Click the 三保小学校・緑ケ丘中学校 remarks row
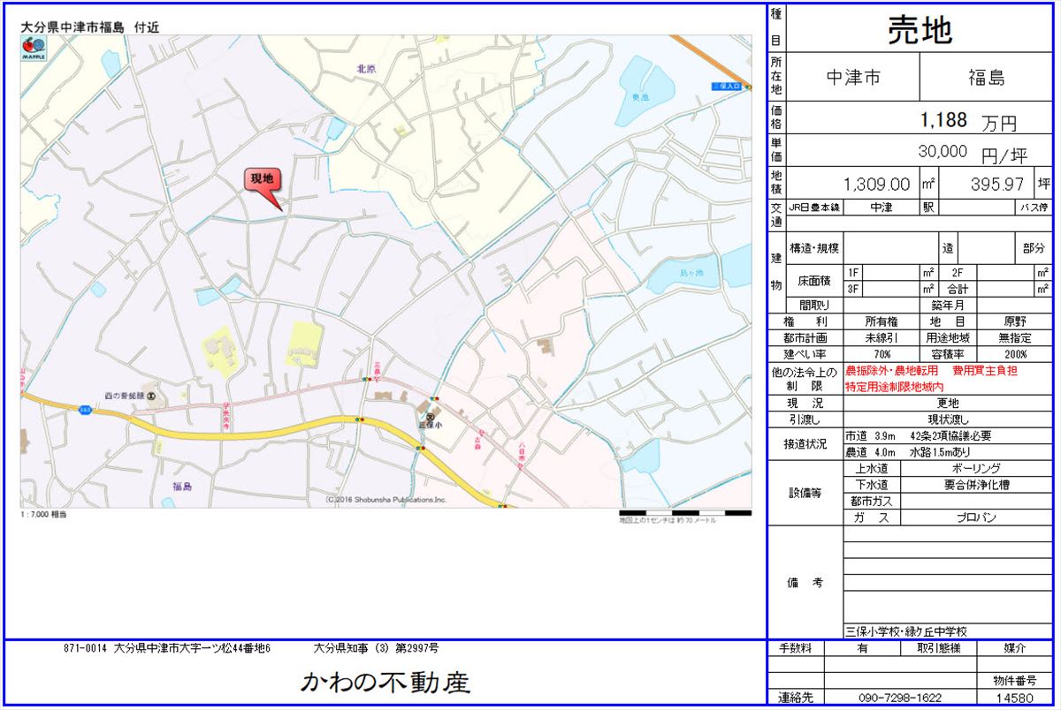The image size is (1061, 710). point(906,631)
